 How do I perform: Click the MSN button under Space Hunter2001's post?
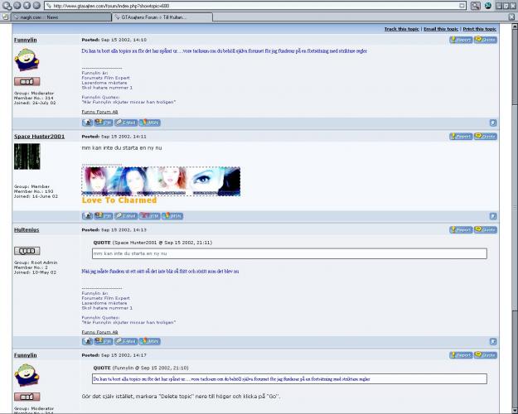coord(172,215)
